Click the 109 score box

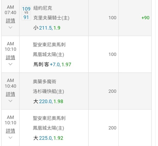click(x=26, y=9)
